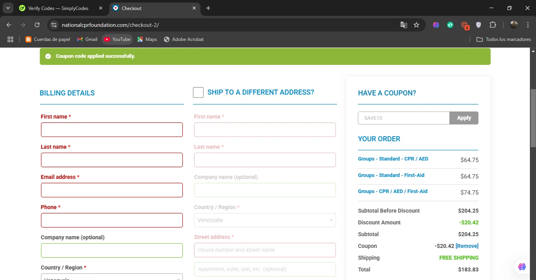Open Todos los marcadores bookmarks folder
The width and height of the screenshot is (536, 280).
504,39
